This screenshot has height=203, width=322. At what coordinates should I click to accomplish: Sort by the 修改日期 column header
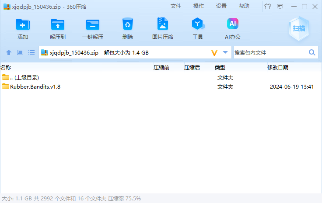(x=278, y=67)
